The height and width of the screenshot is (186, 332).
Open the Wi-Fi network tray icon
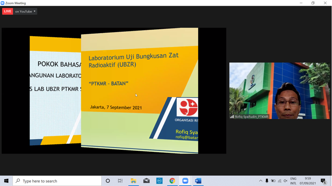click(x=279, y=181)
